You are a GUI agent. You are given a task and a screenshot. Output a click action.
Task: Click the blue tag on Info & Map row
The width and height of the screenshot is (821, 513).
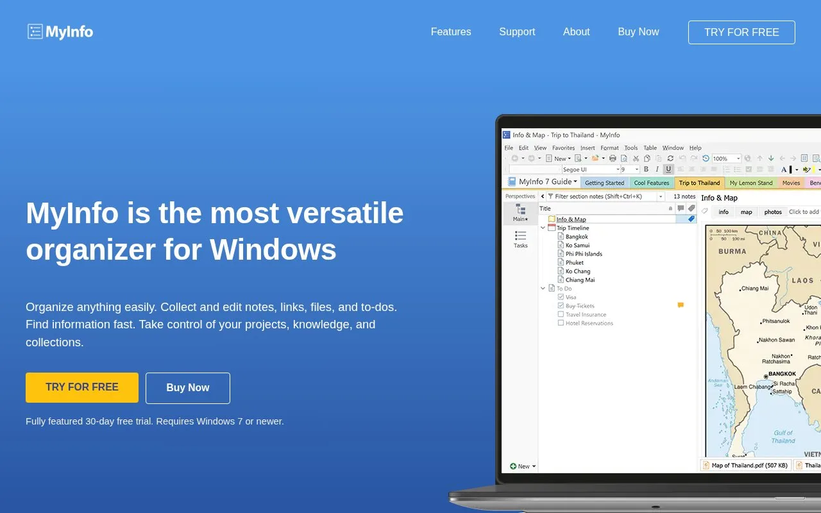point(691,219)
